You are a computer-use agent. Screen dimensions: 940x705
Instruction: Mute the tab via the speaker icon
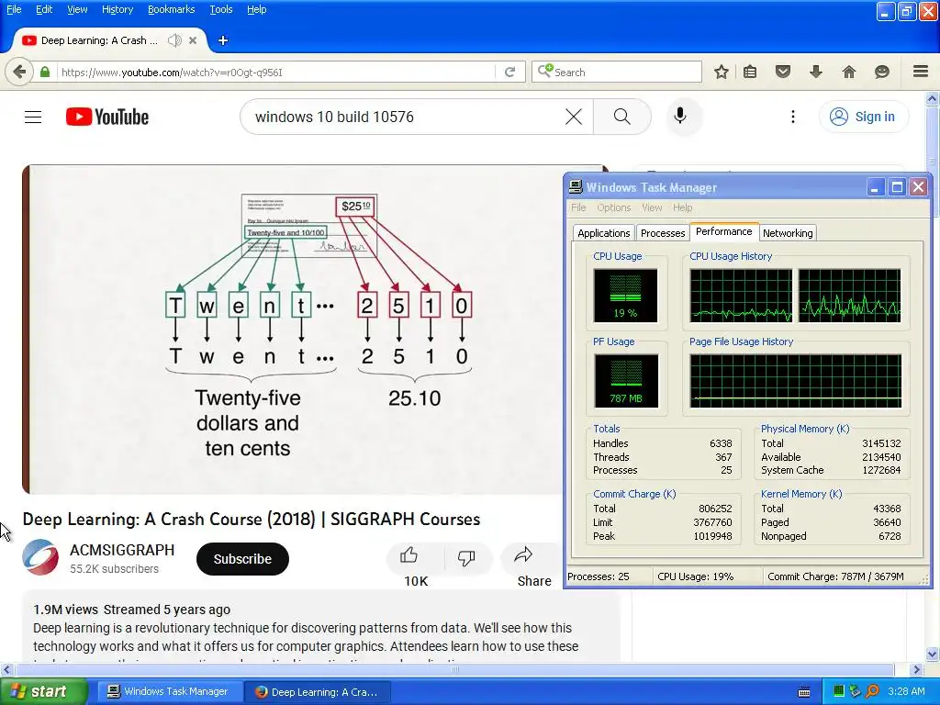174,40
